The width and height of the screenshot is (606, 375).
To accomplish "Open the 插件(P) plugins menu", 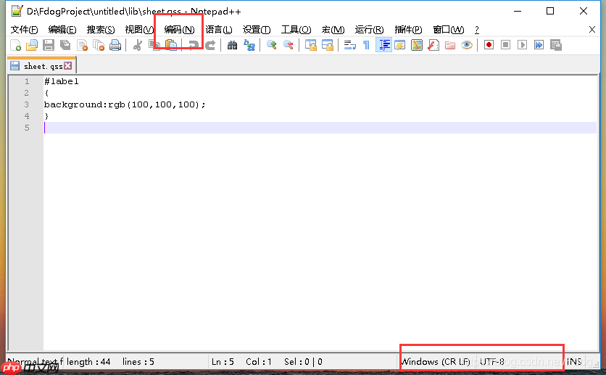I will pos(408,30).
